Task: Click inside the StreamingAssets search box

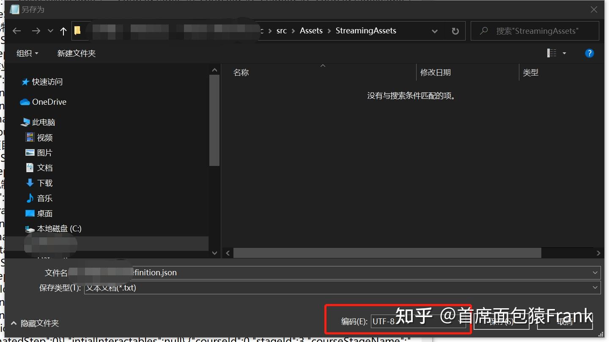Action: [535, 30]
